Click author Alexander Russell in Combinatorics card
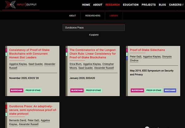 pos(104,68)
